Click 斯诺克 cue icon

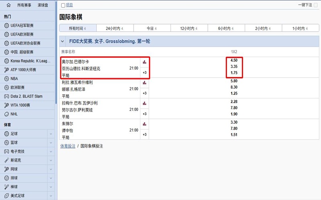click(x=6, y=160)
